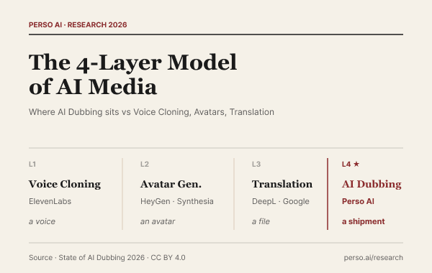Click the 'L1' layer label
432x273 pixels.
click(x=32, y=164)
